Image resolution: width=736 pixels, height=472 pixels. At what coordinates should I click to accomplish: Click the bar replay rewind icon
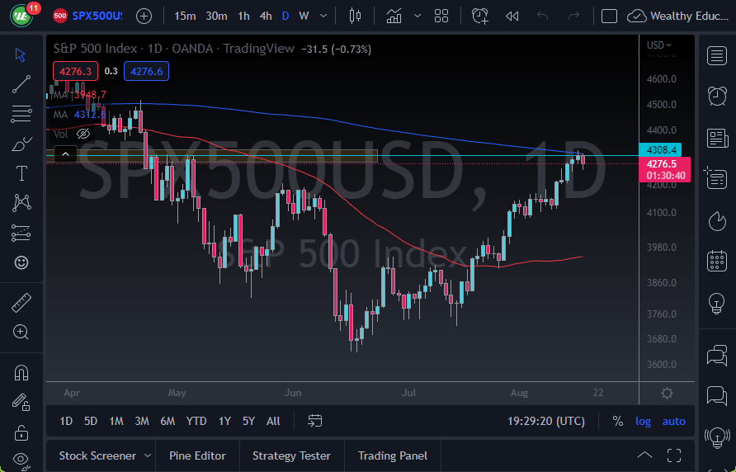[512, 16]
